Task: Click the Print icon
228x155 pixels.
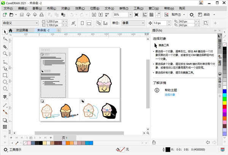Action: pyautogui.click(x=41, y=14)
